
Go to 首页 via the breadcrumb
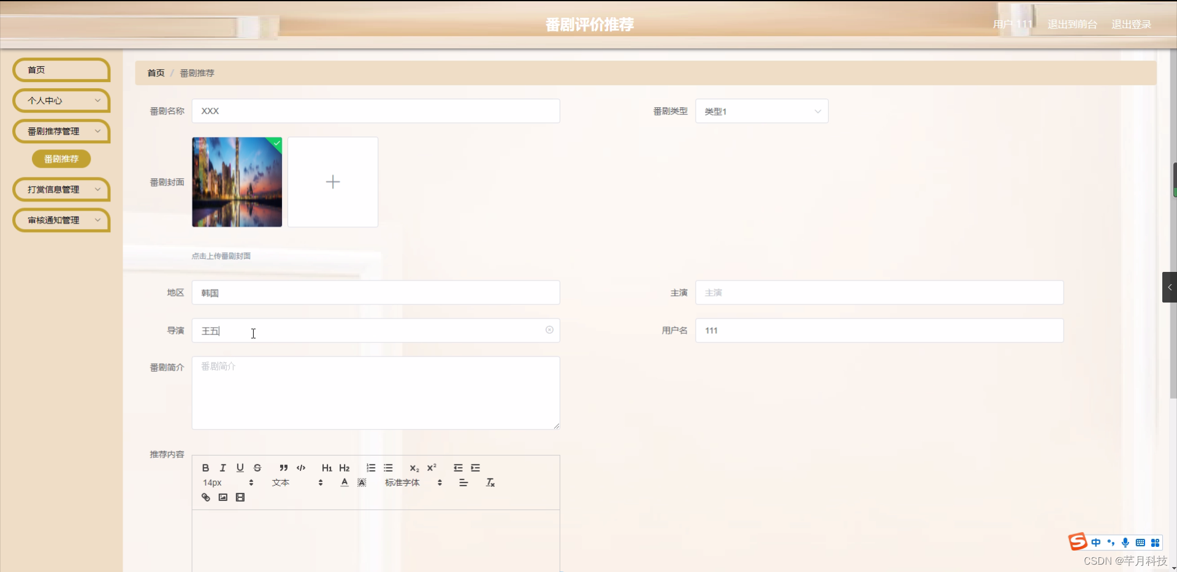pyautogui.click(x=155, y=73)
